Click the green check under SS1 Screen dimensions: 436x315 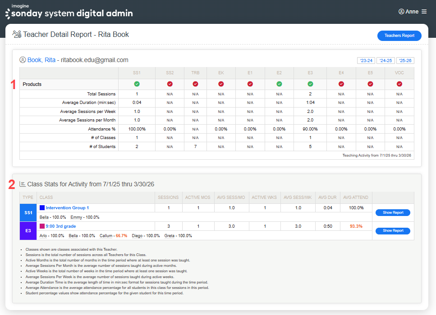[x=137, y=84]
